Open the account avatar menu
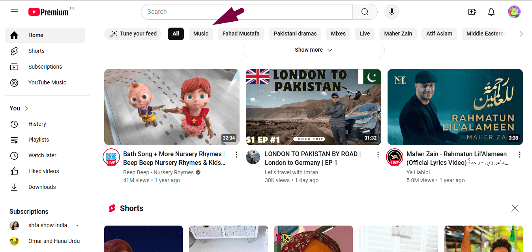 (514, 12)
